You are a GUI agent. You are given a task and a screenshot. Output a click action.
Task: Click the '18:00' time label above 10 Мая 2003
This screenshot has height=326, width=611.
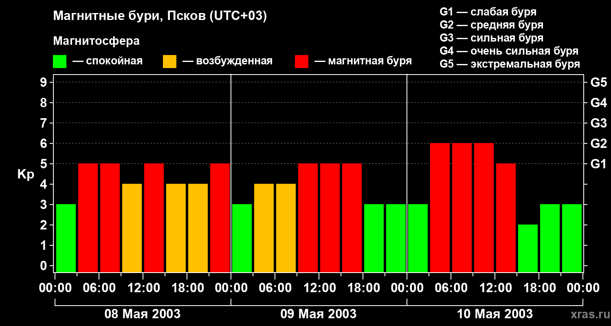click(x=539, y=288)
